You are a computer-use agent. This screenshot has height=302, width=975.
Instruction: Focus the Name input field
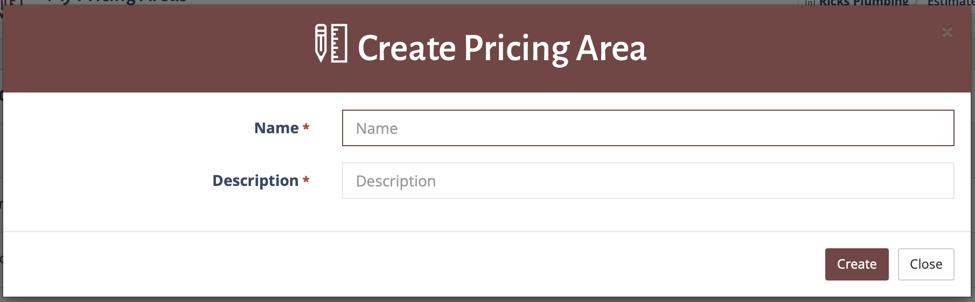coord(648,128)
